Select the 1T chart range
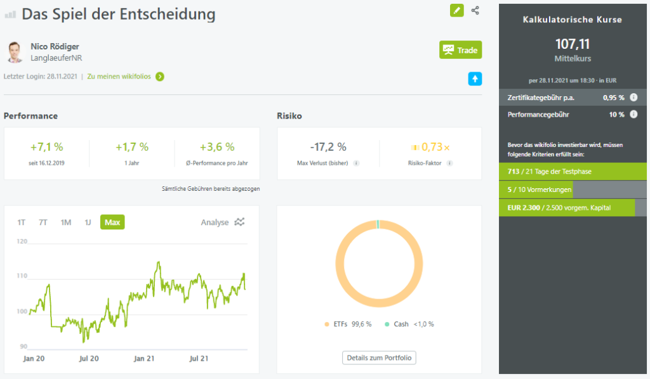 pyautogui.click(x=22, y=222)
